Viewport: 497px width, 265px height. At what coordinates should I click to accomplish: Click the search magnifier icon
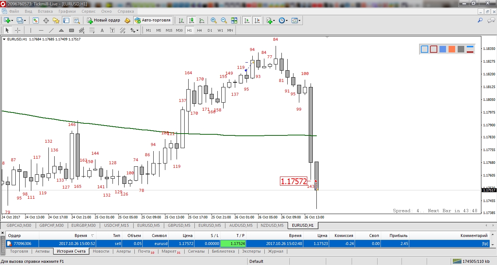click(x=480, y=20)
